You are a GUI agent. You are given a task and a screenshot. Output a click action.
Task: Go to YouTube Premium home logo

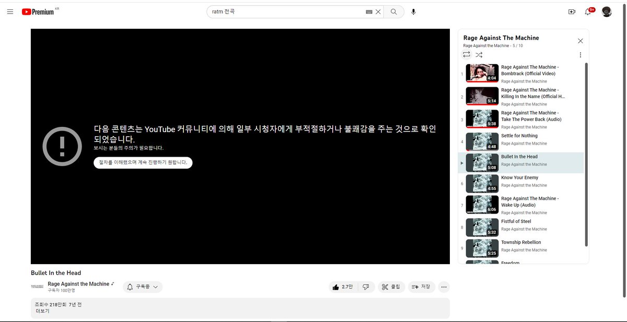pos(39,11)
